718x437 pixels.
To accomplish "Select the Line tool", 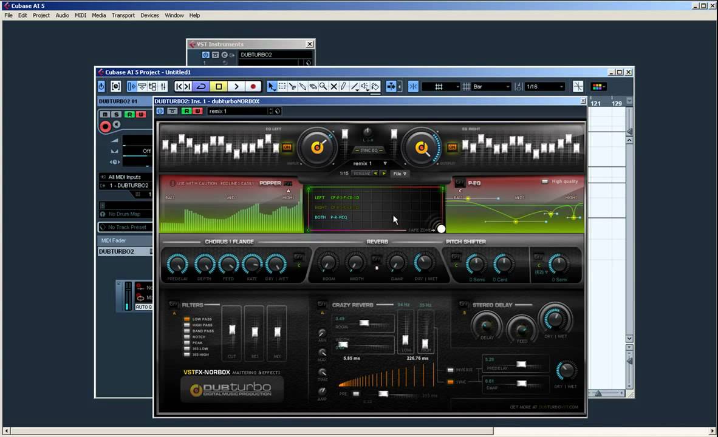I will tap(355, 86).
